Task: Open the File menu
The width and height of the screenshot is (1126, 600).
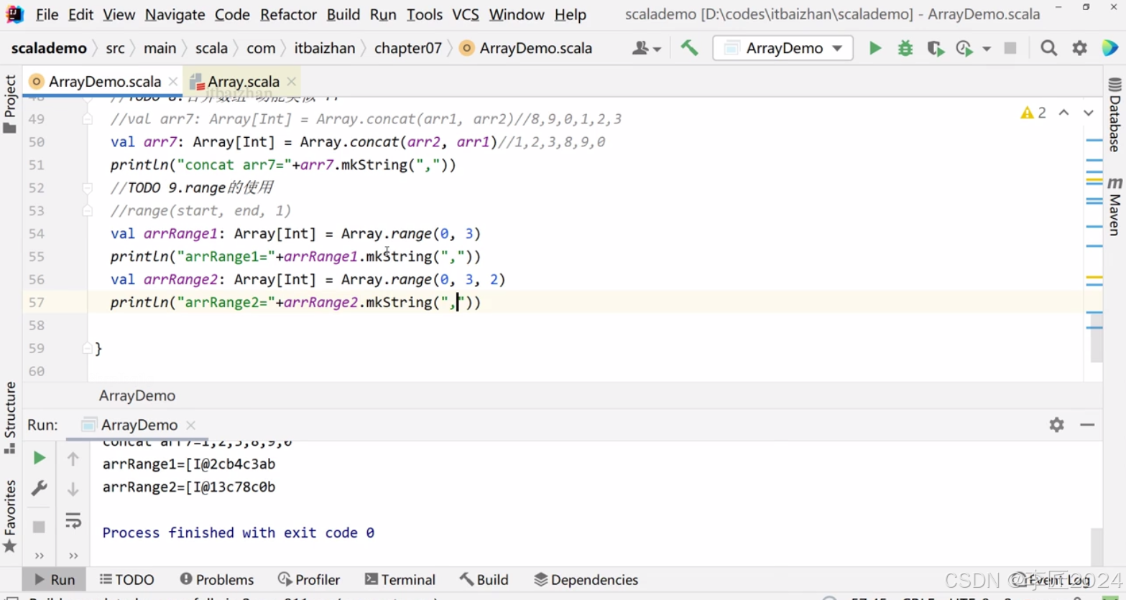Action: (x=47, y=14)
